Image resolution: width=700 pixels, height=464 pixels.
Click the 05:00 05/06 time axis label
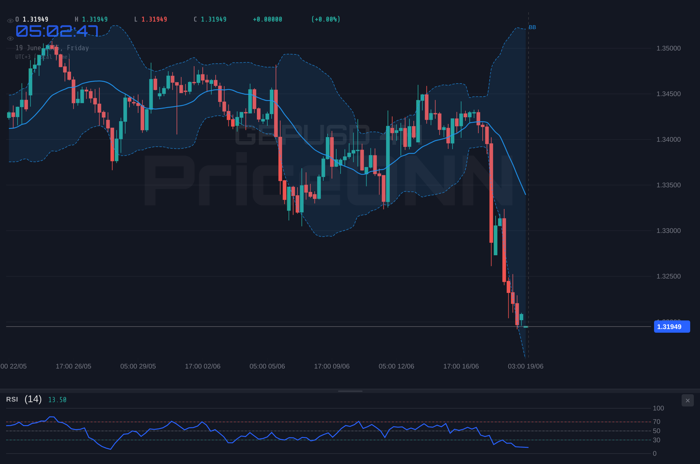267,366
